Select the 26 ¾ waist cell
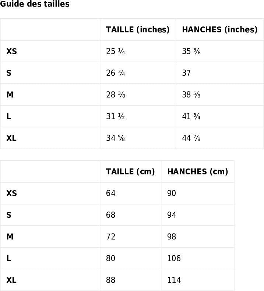Viewport: 264px width, 291px height. point(116,73)
